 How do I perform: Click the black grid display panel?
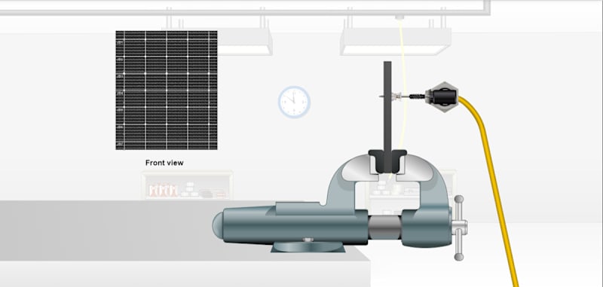pos(167,90)
